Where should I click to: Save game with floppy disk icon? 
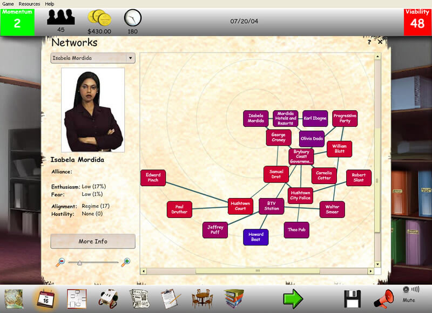coord(353,298)
